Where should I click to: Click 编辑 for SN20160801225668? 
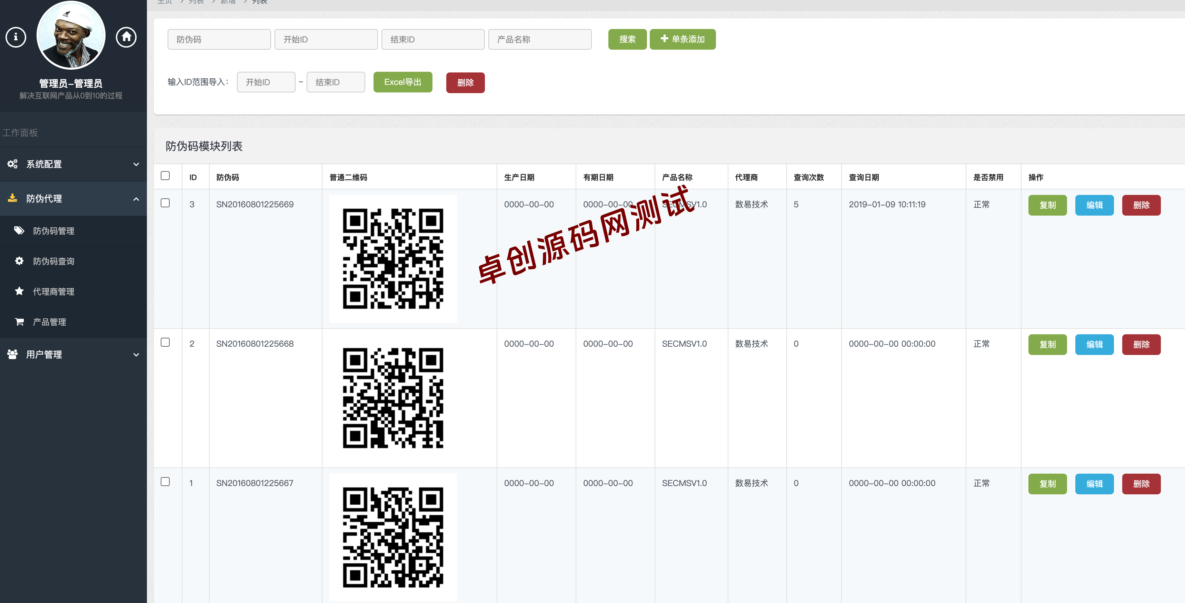[x=1094, y=345]
